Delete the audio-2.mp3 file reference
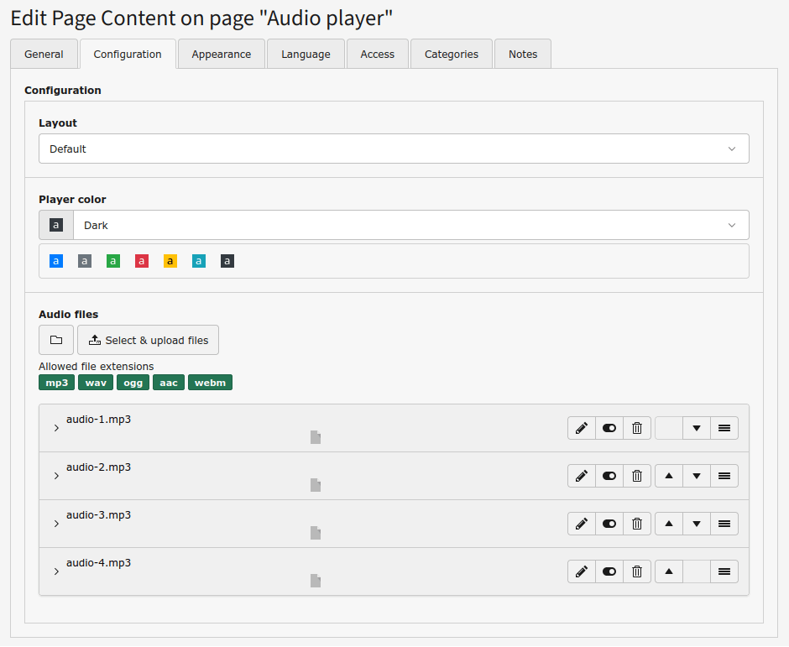 (637, 476)
